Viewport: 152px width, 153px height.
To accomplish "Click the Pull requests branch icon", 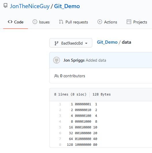I will pos(61,22).
